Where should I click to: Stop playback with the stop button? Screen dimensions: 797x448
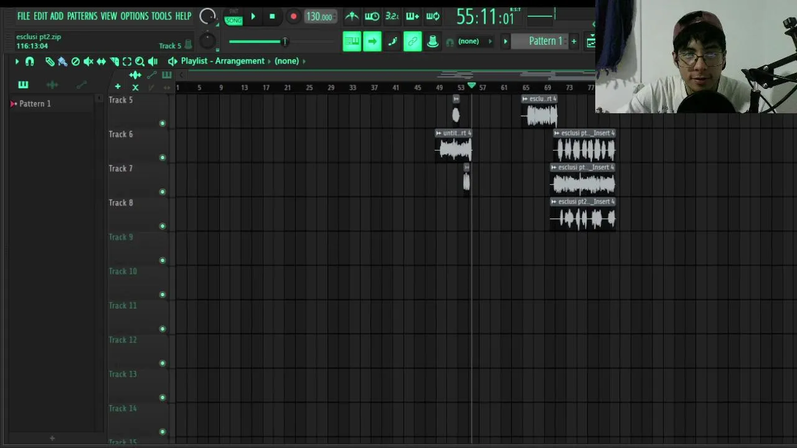tap(272, 17)
